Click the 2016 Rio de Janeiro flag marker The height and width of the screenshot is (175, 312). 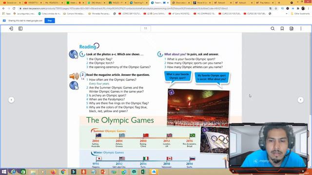(x=192, y=136)
